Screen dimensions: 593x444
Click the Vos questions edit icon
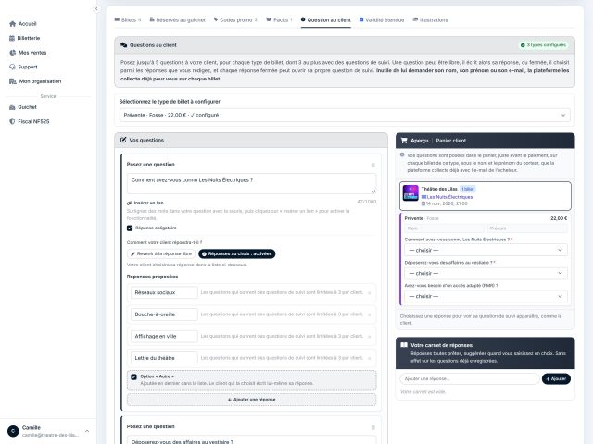tap(123, 140)
